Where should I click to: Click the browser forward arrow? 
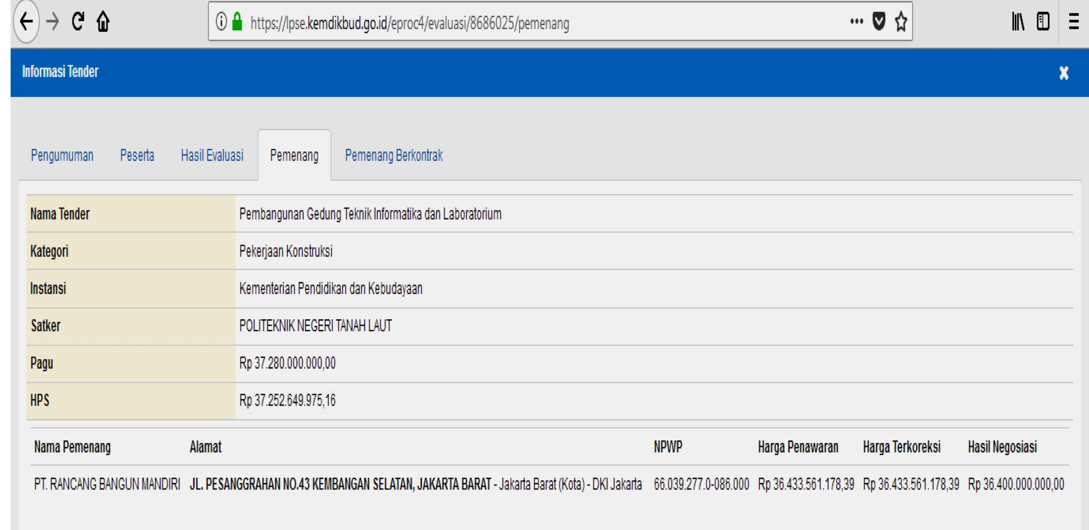53,21
